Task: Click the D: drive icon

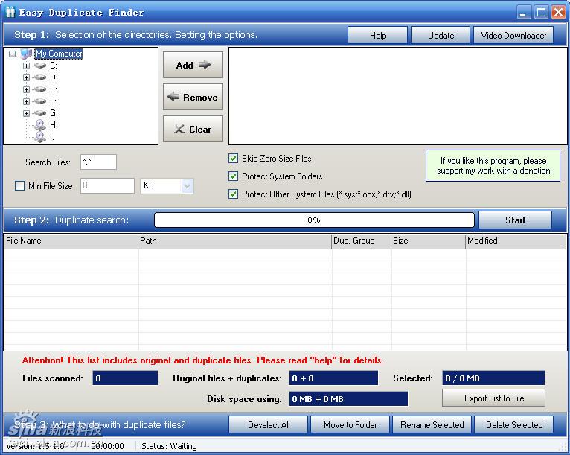Action: [x=40, y=77]
